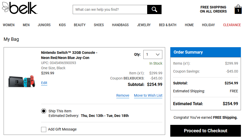This screenshot has width=244, height=140.
Task: Click the search input field
Action: tap(110, 9)
